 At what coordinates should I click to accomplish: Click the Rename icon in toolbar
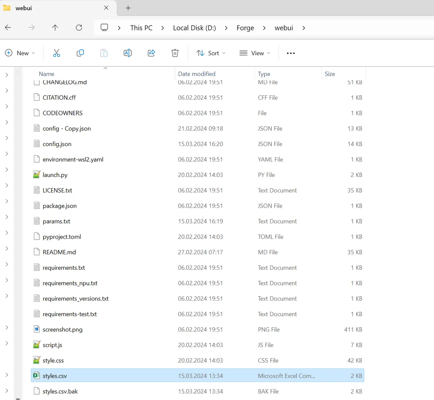coord(127,53)
